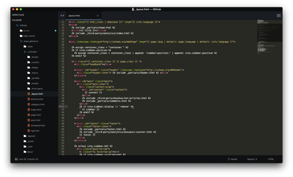The width and height of the screenshot is (293, 177).
Task: Expand the _partials folder
Action: [35, 78]
